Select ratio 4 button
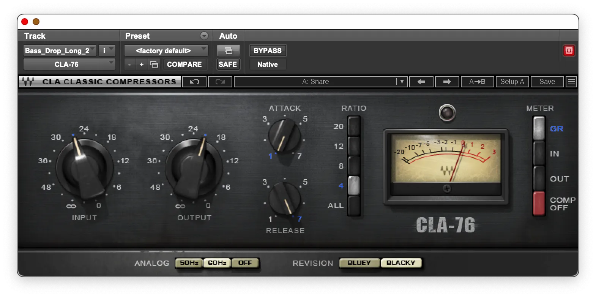596x297 pixels. coord(354,185)
